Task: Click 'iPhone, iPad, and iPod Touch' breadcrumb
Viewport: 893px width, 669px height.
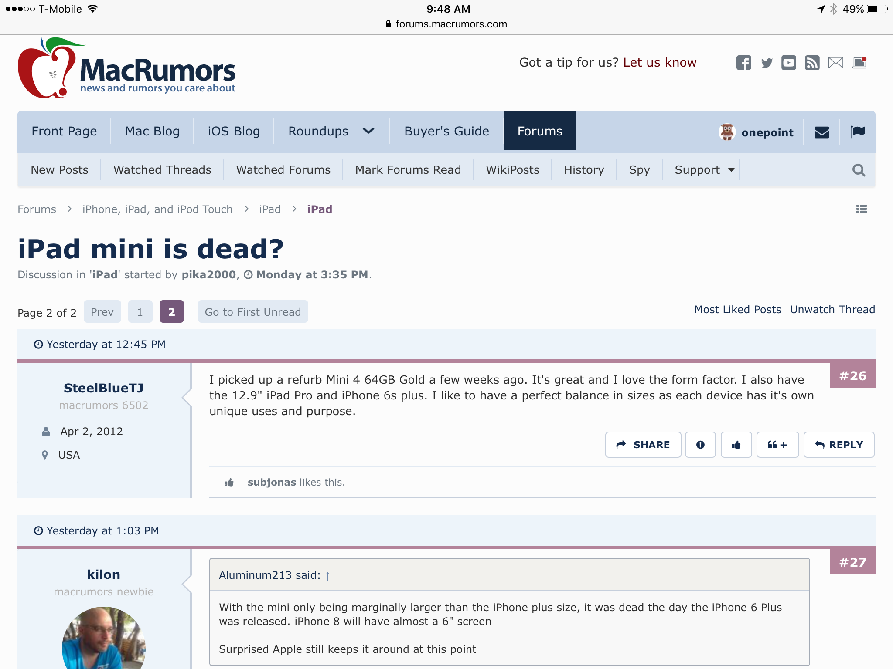Action: coord(157,209)
